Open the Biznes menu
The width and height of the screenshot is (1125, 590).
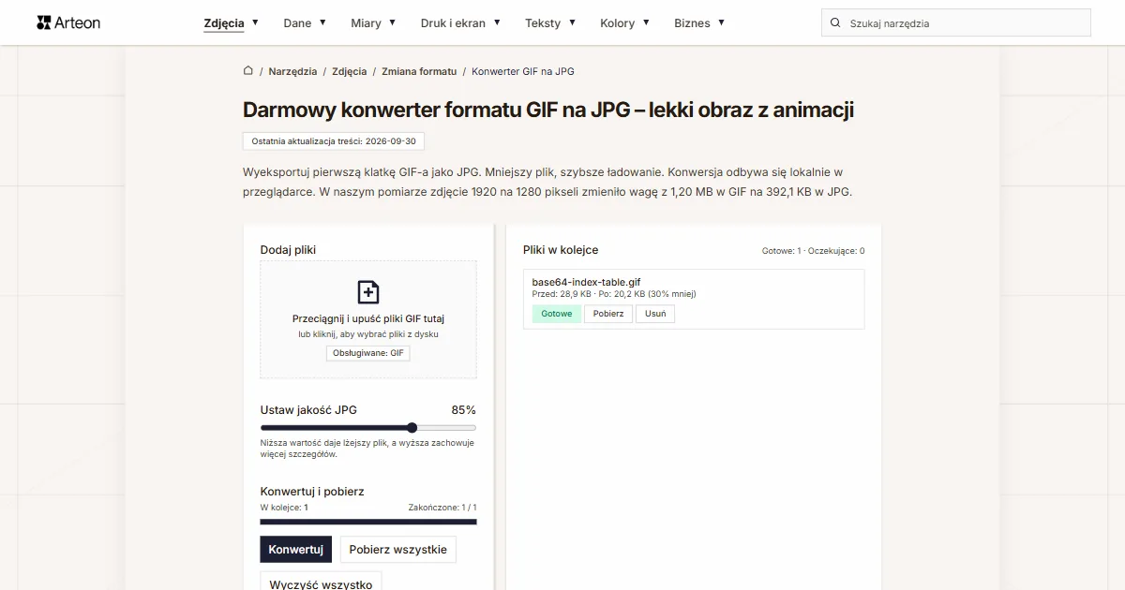pyautogui.click(x=692, y=23)
